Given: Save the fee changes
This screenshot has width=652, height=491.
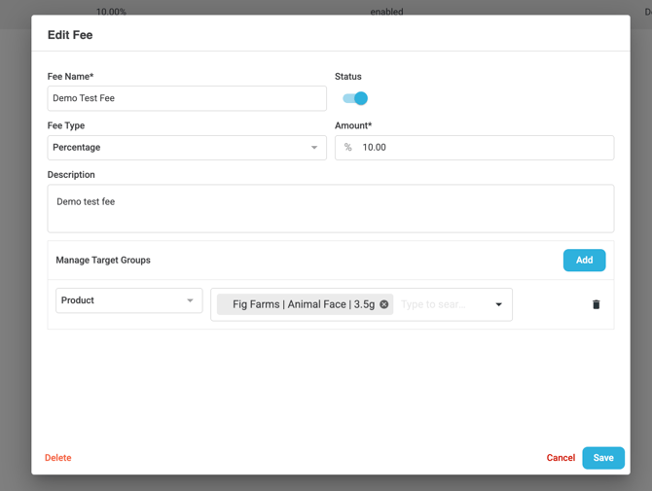Looking at the screenshot, I should (603, 458).
